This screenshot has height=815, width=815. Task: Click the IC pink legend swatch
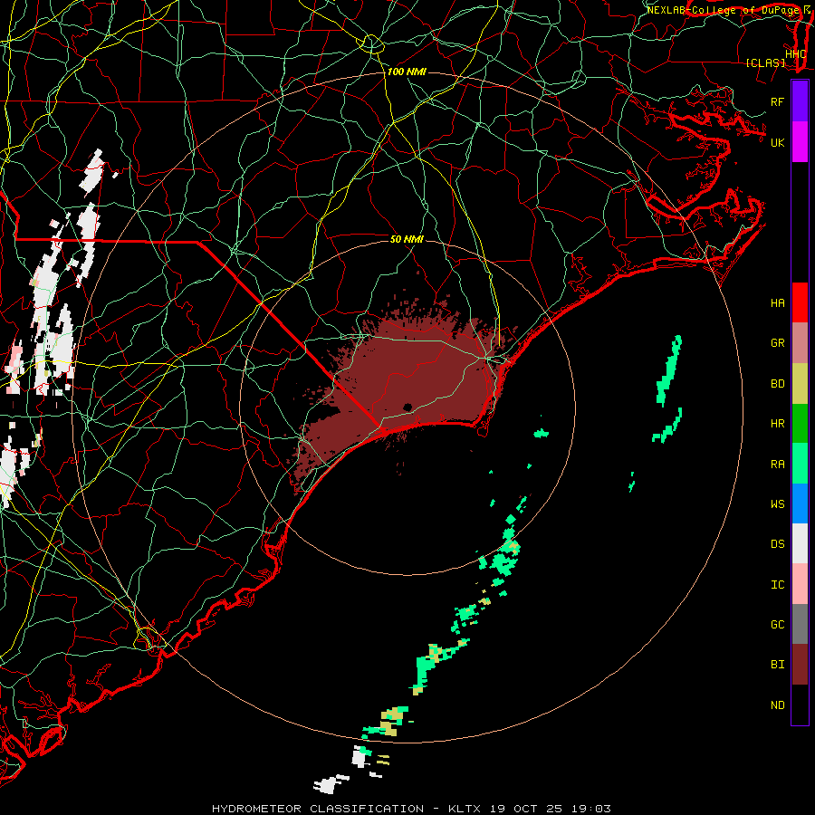pos(800,584)
